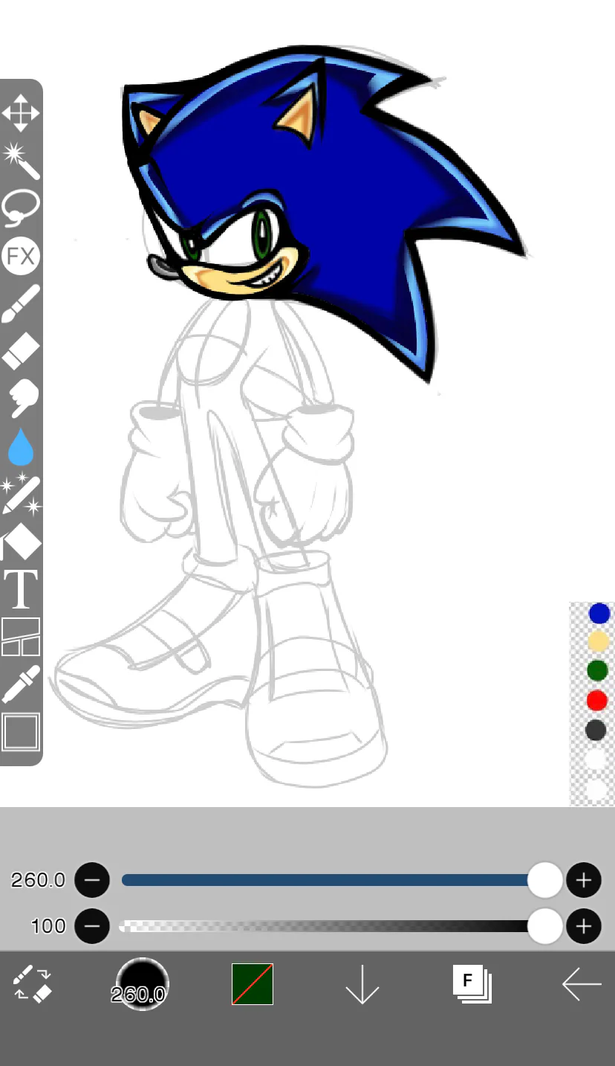Select the Canvas tool icon
The image size is (615, 1066).
tap(21, 732)
